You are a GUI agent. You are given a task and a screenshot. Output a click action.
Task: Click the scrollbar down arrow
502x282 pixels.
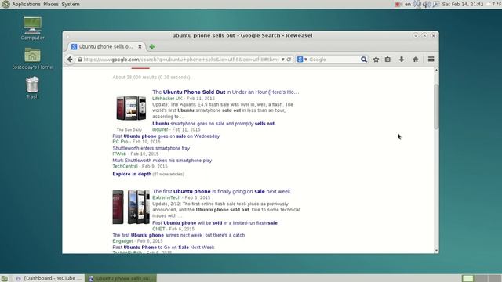coord(436,251)
